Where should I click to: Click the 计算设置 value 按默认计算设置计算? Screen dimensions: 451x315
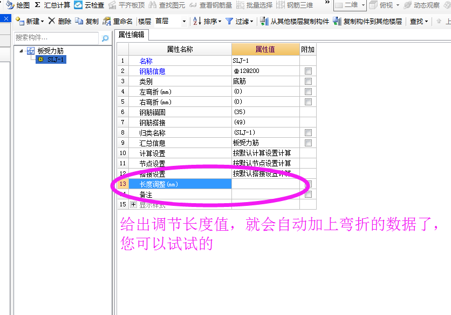coord(265,153)
